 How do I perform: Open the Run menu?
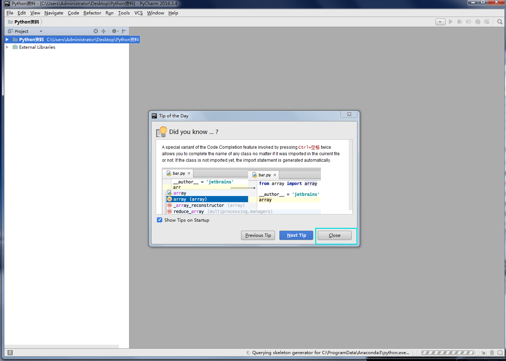pyautogui.click(x=110, y=13)
